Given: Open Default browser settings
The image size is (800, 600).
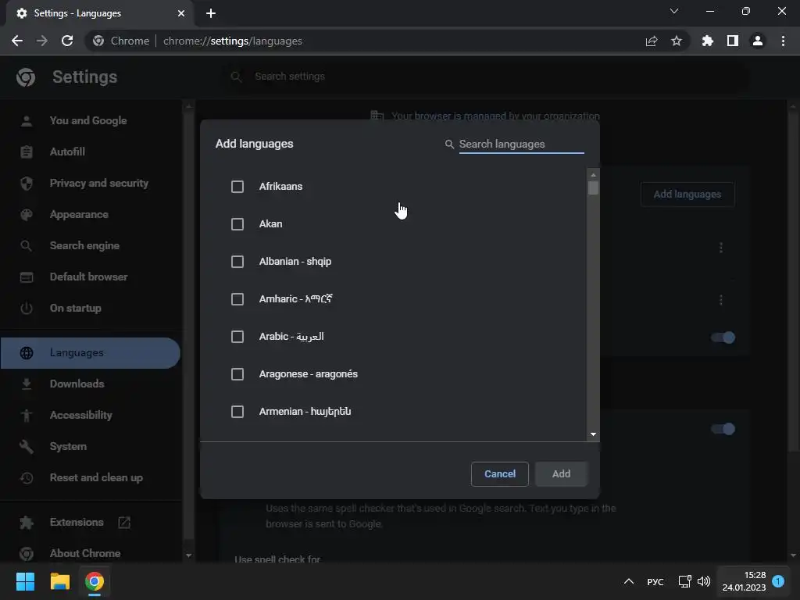Looking at the screenshot, I should coord(91,277).
